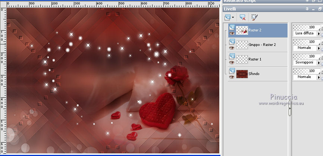Click the Livelli panel title bar
323x156 pixels.
click(x=273, y=9)
